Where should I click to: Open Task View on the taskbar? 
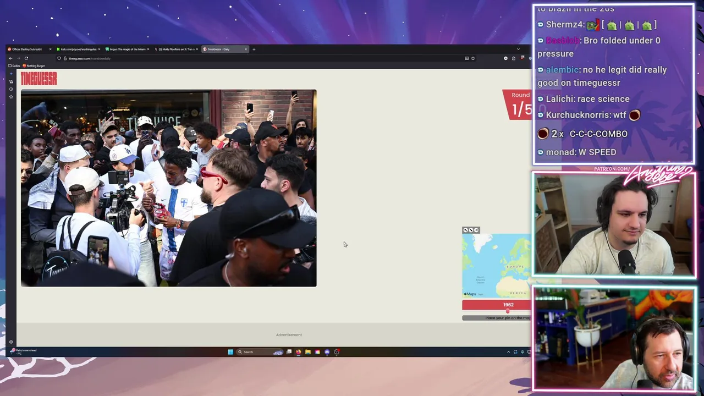click(289, 352)
